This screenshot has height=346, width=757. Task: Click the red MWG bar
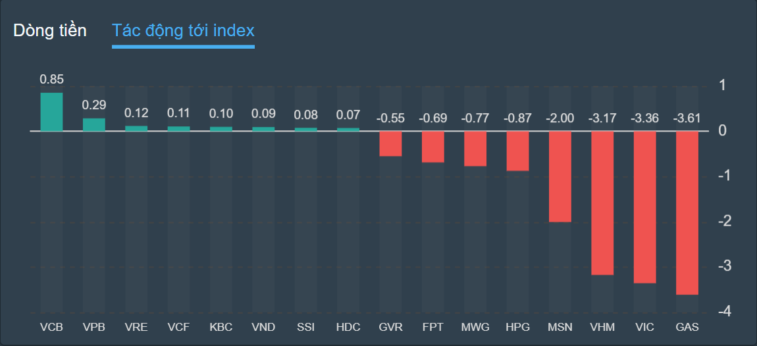[x=475, y=149]
